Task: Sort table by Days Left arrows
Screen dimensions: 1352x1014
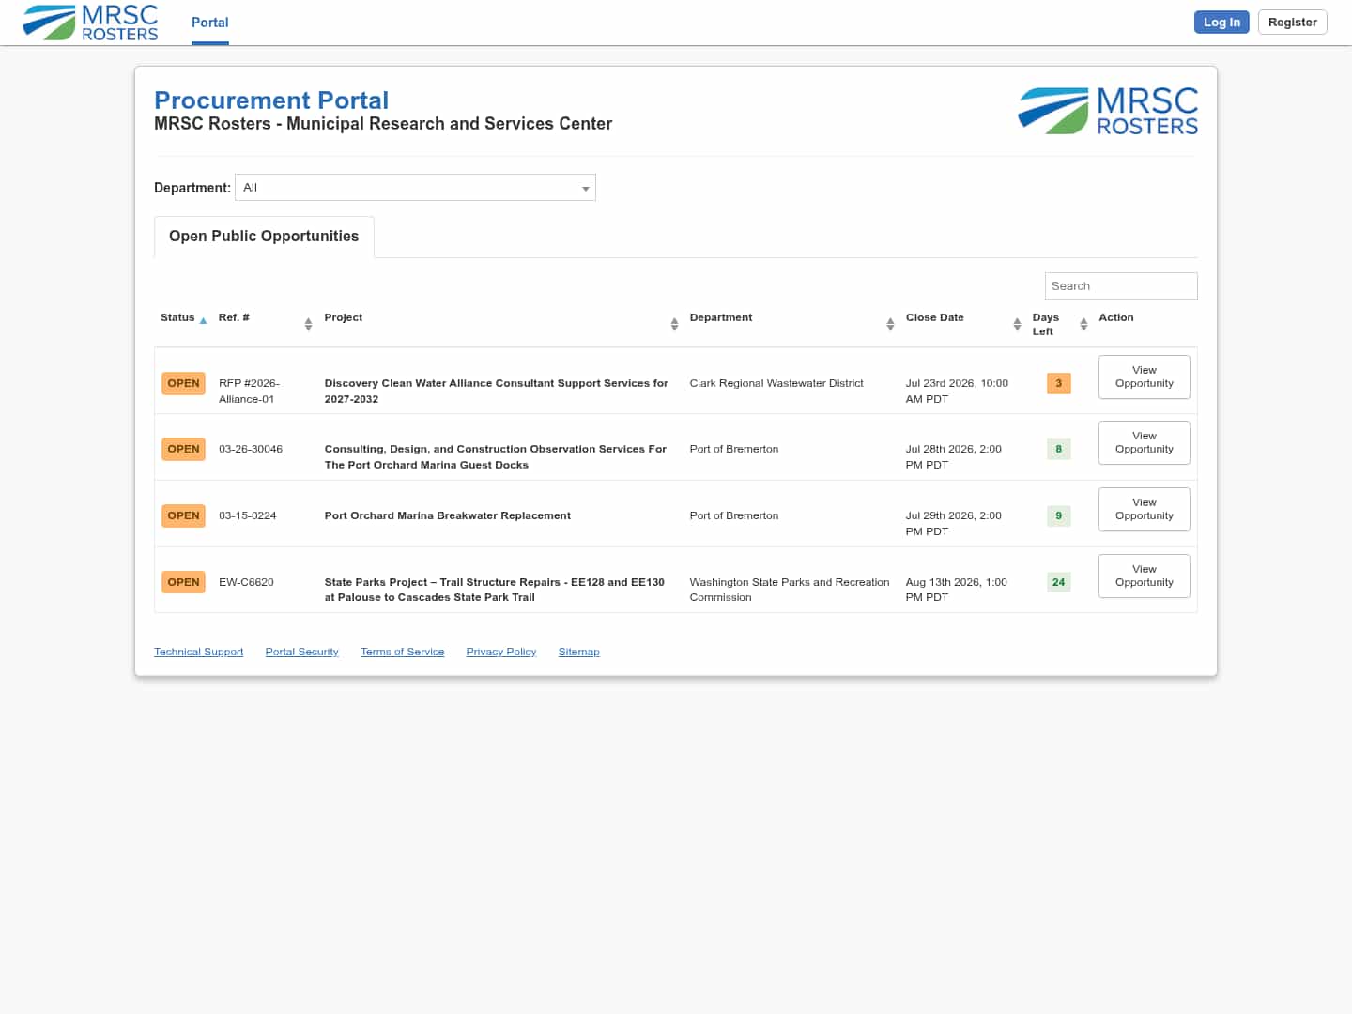Action: [1083, 324]
